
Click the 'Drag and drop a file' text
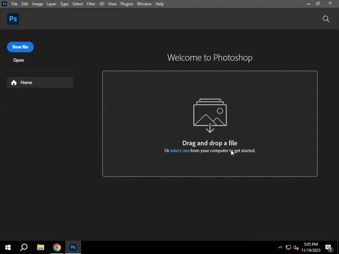(210, 143)
